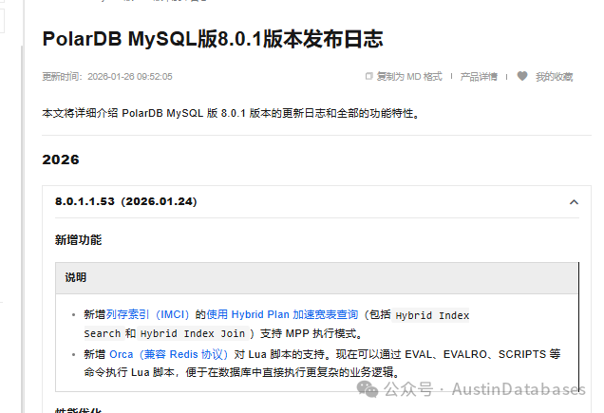This screenshot has width=604, height=413.
Task: Open 产品详情 link
Action: pos(479,77)
